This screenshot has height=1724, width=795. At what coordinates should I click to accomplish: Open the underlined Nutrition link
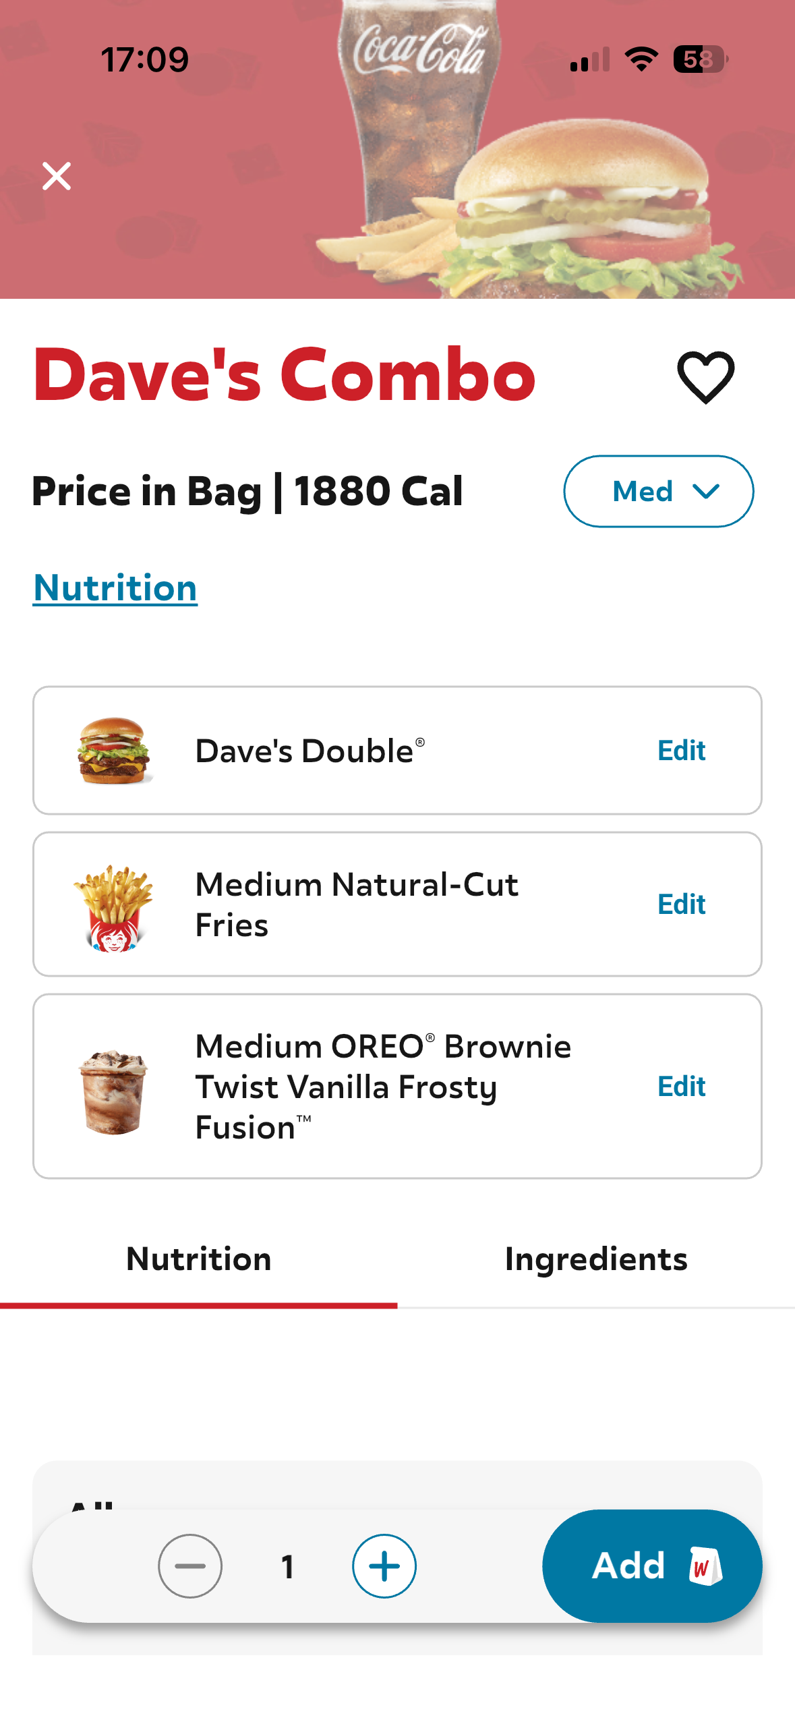point(115,587)
